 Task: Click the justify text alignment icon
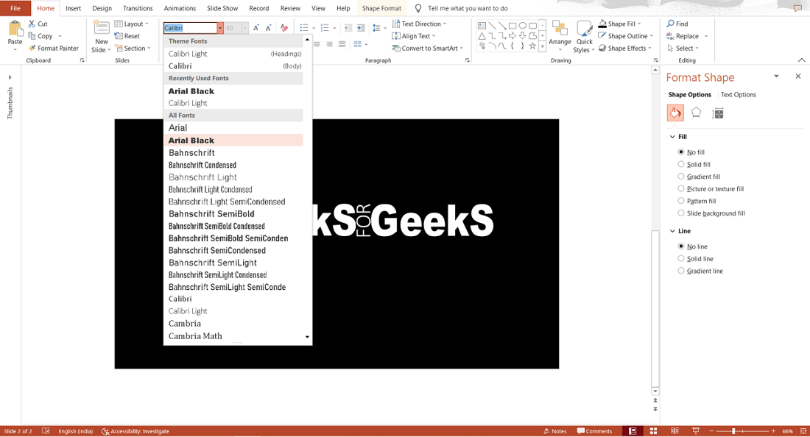[342, 44]
